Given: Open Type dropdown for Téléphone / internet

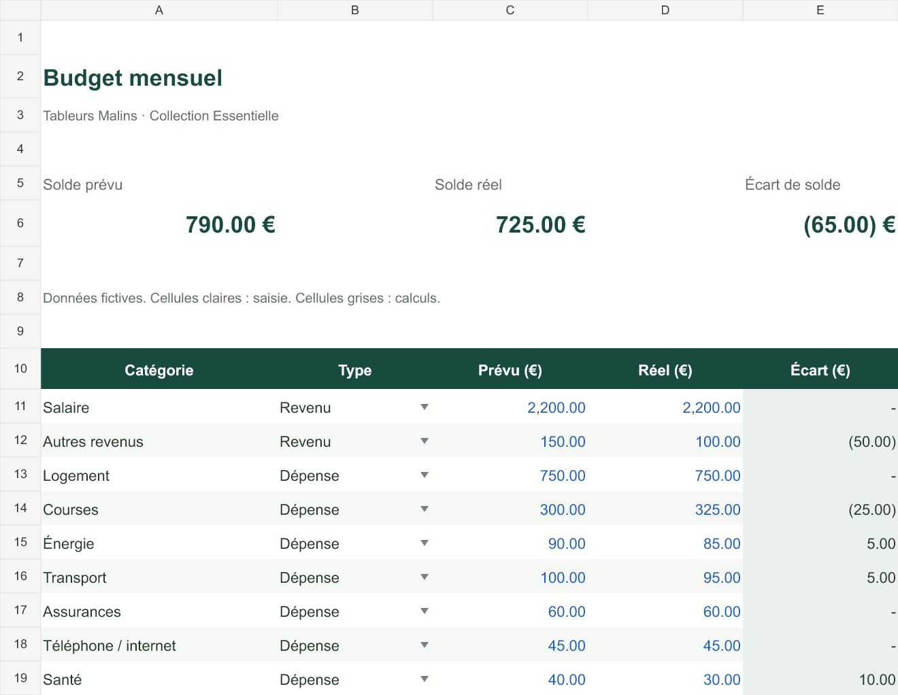Looking at the screenshot, I should pos(425,645).
